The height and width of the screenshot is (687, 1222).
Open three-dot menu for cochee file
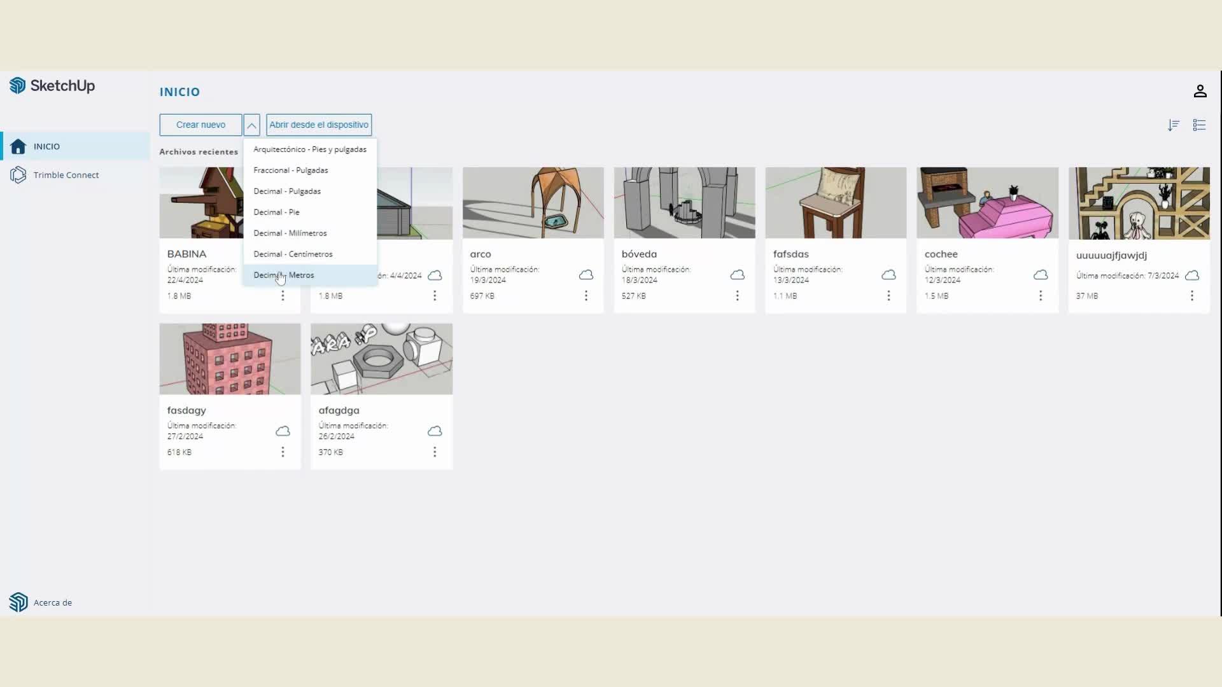(x=1040, y=296)
